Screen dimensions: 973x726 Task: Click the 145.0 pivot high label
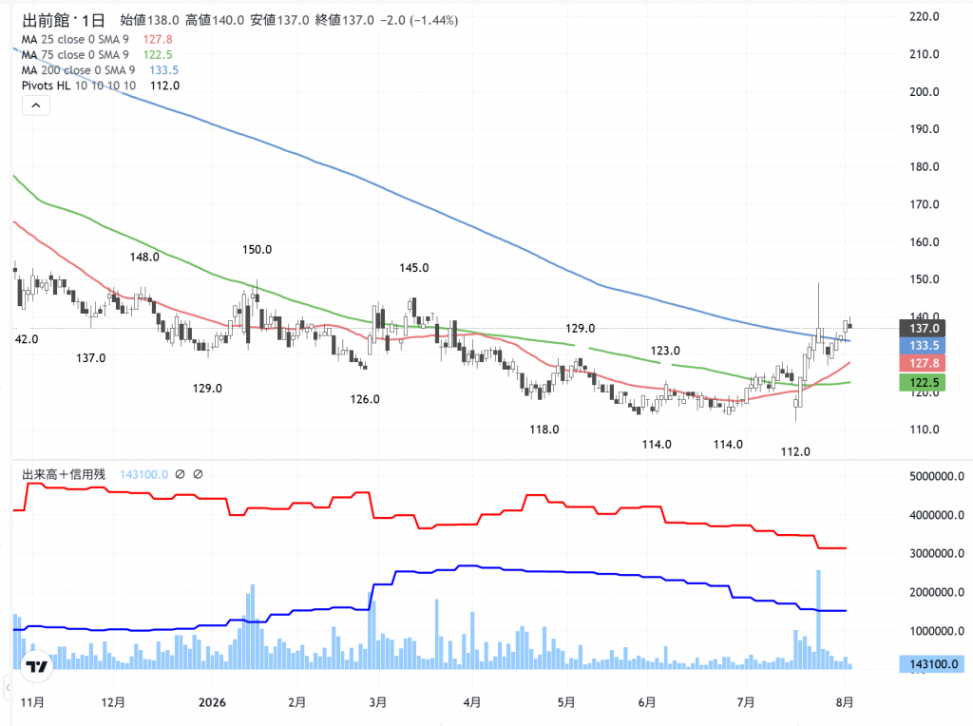pos(414,268)
